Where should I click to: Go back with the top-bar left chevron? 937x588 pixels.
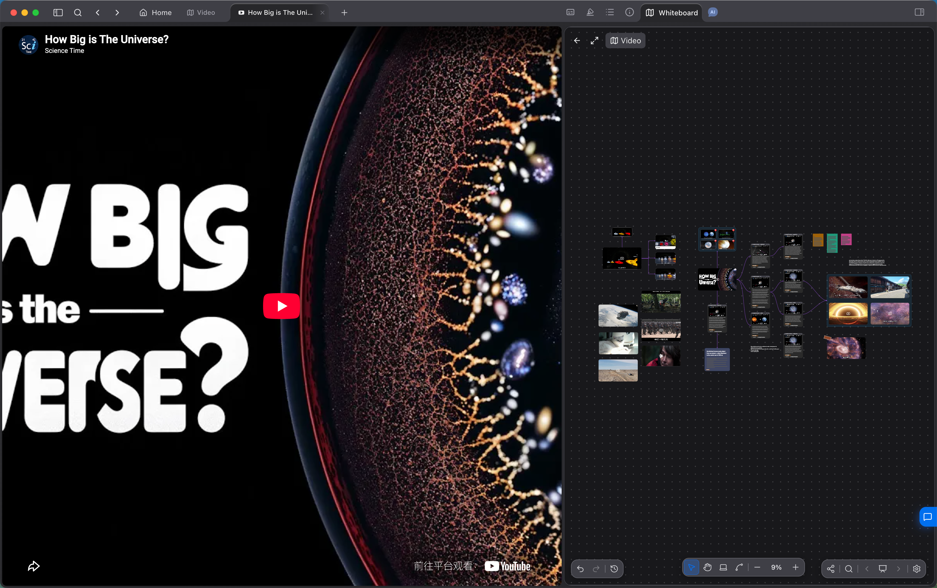click(98, 12)
